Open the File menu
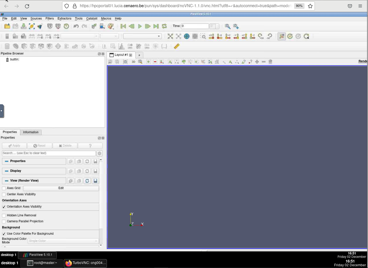Image resolution: width=368 pixels, height=268 pixels. tap(5, 18)
